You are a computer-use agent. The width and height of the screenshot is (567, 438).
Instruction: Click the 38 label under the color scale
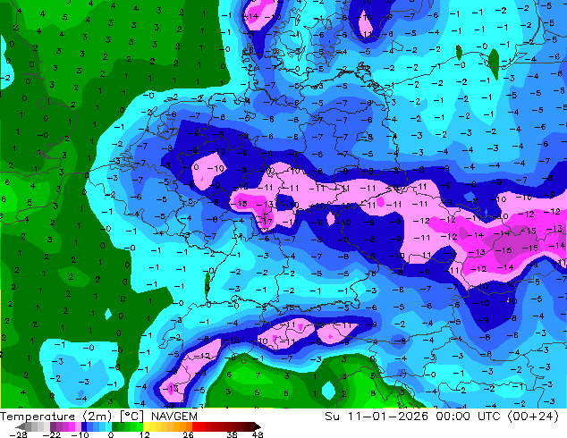(233, 434)
